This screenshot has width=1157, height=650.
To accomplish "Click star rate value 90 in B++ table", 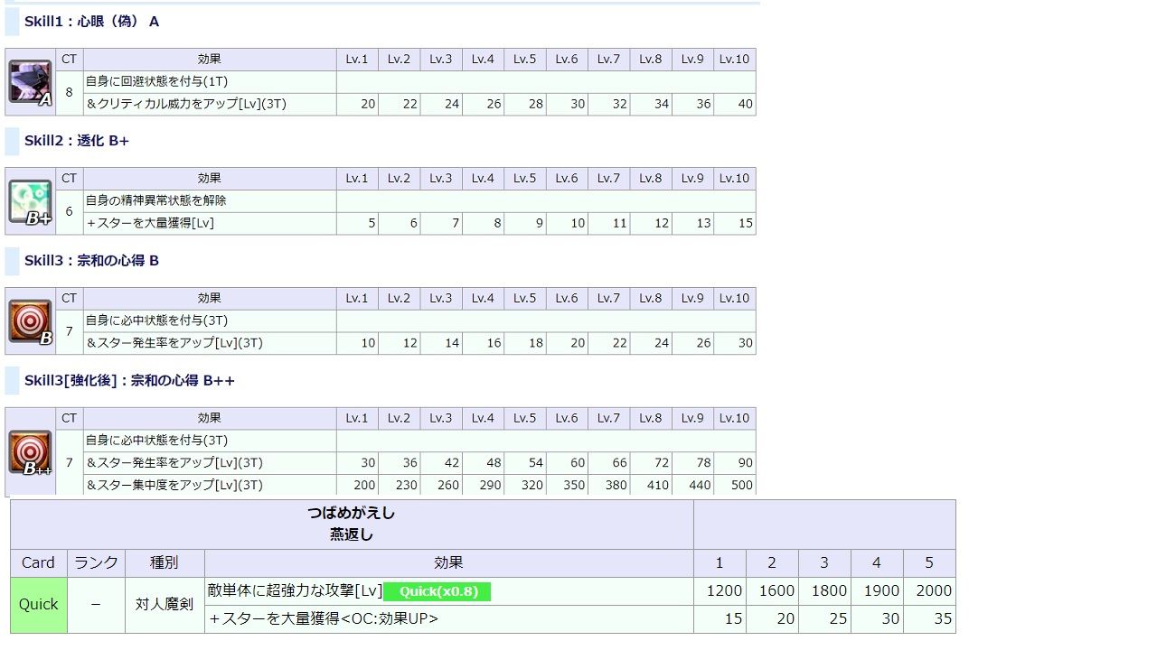I will (745, 463).
